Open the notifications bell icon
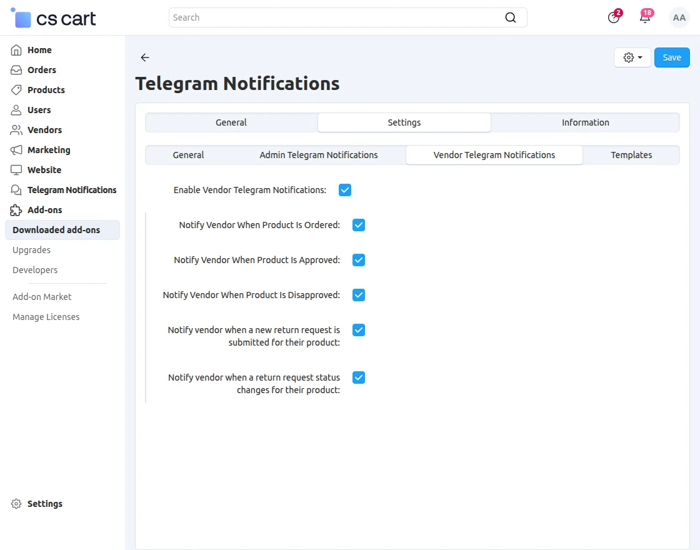 tap(645, 17)
